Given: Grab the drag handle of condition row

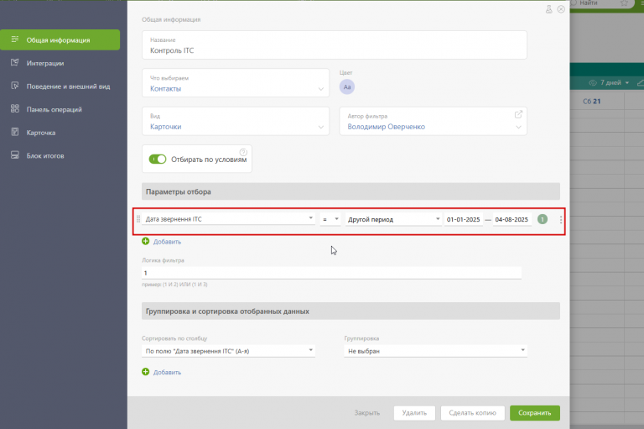Looking at the screenshot, I should click(x=138, y=219).
